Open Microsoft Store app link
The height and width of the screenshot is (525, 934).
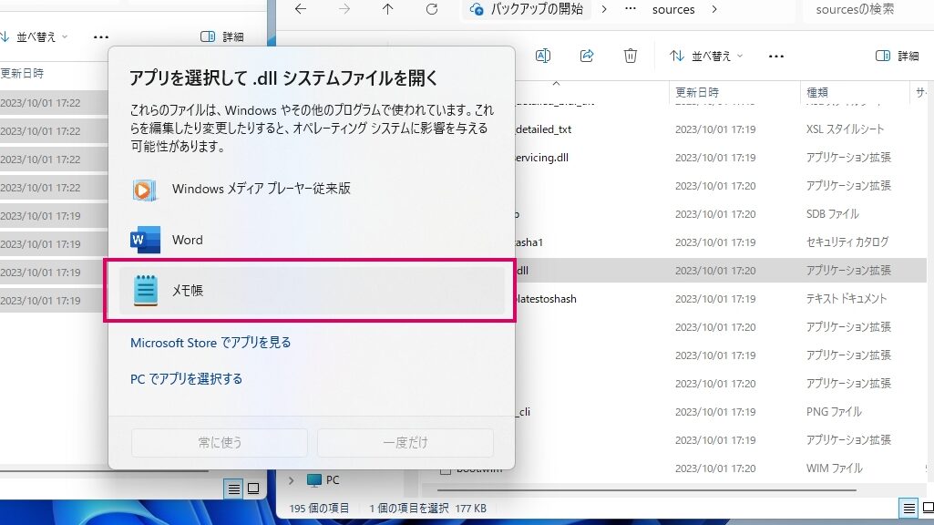click(x=210, y=343)
